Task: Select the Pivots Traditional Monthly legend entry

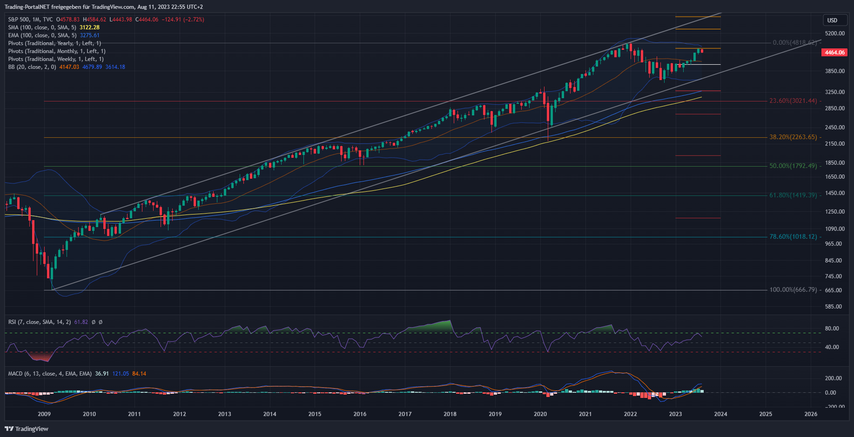Action: tap(57, 51)
